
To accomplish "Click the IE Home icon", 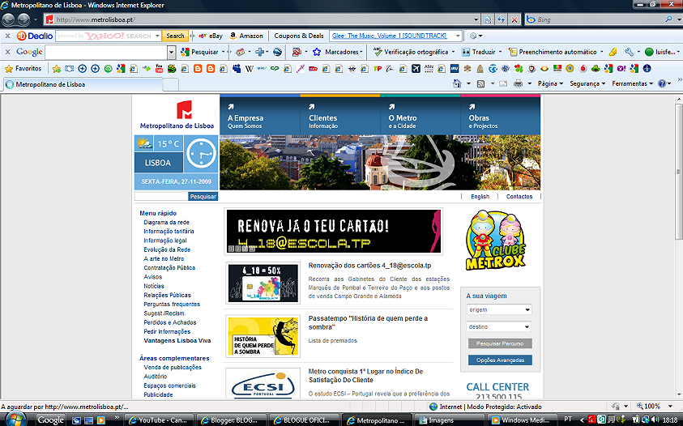I will (x=457, y=83).
